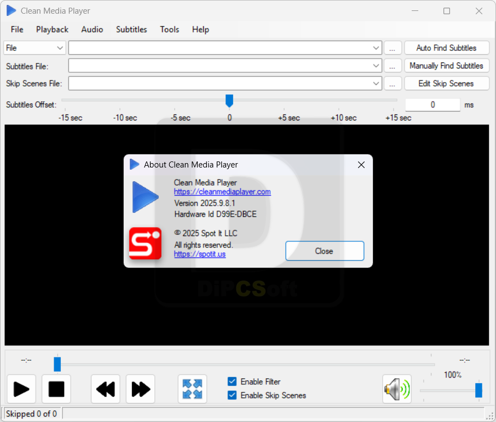Image resolution: width=496 pixels, height=422 pixels.
Task: Open the Audio menu
Action: 92,30
